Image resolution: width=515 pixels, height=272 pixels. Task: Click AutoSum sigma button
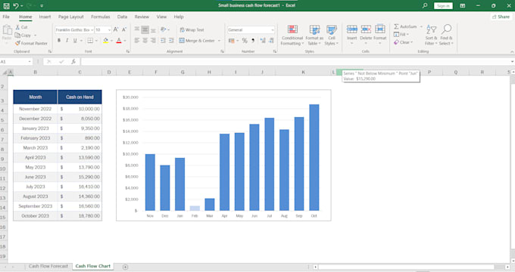pos(405,26)
